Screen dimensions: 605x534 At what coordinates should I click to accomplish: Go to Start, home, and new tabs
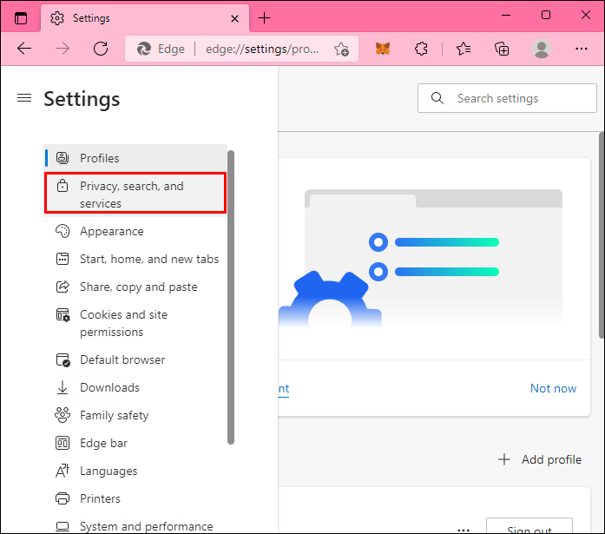tap(135, 259)
